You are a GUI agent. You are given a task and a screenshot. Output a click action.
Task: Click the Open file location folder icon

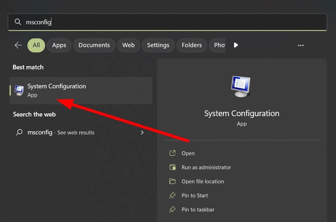point(172,181)
